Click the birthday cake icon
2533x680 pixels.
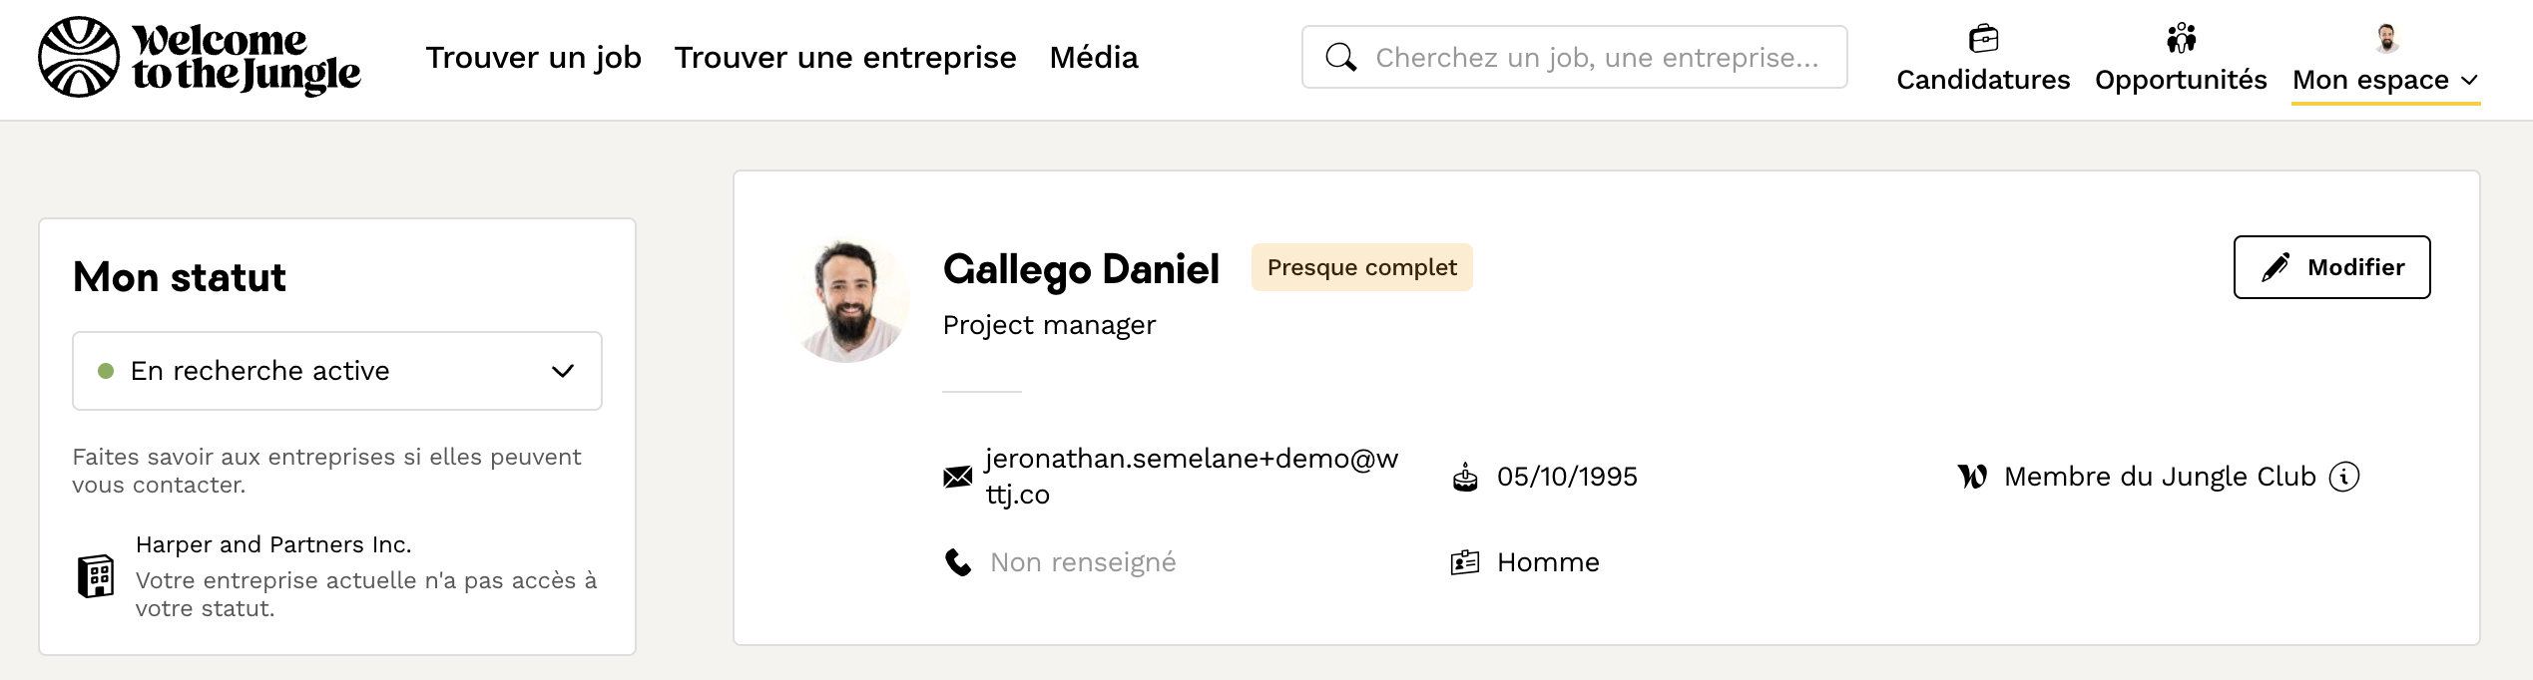pos(1464,477)
